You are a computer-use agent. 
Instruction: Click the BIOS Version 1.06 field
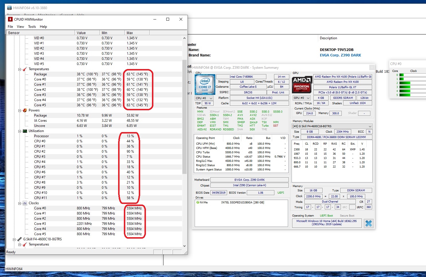tap(260, 192)
